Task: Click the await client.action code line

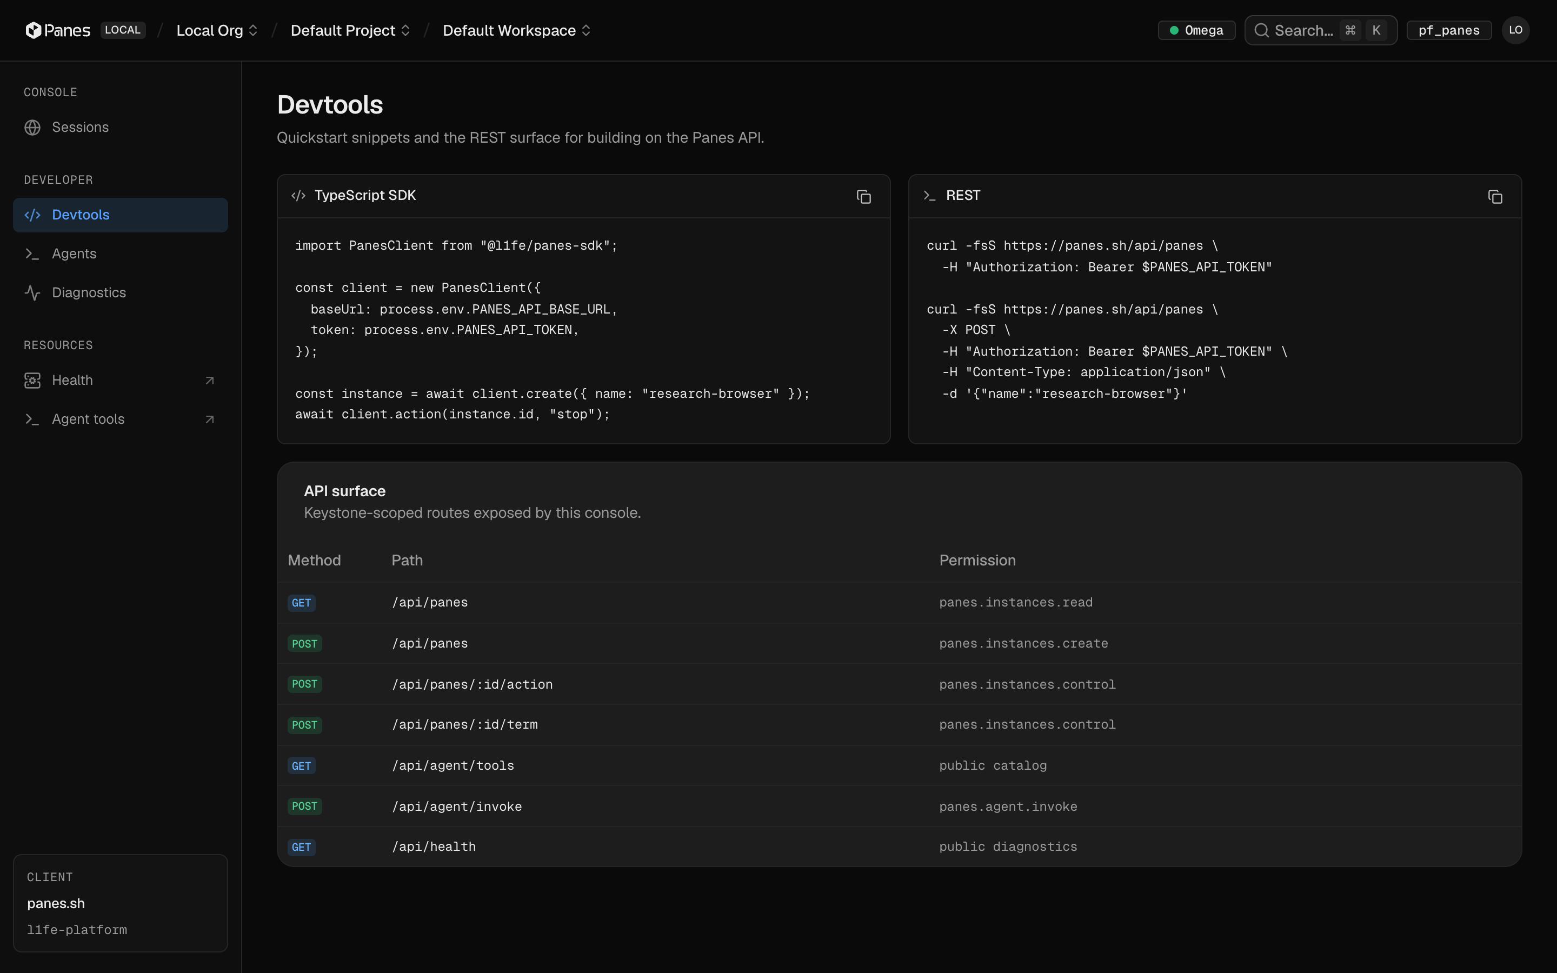Action: tap(453, 415)
